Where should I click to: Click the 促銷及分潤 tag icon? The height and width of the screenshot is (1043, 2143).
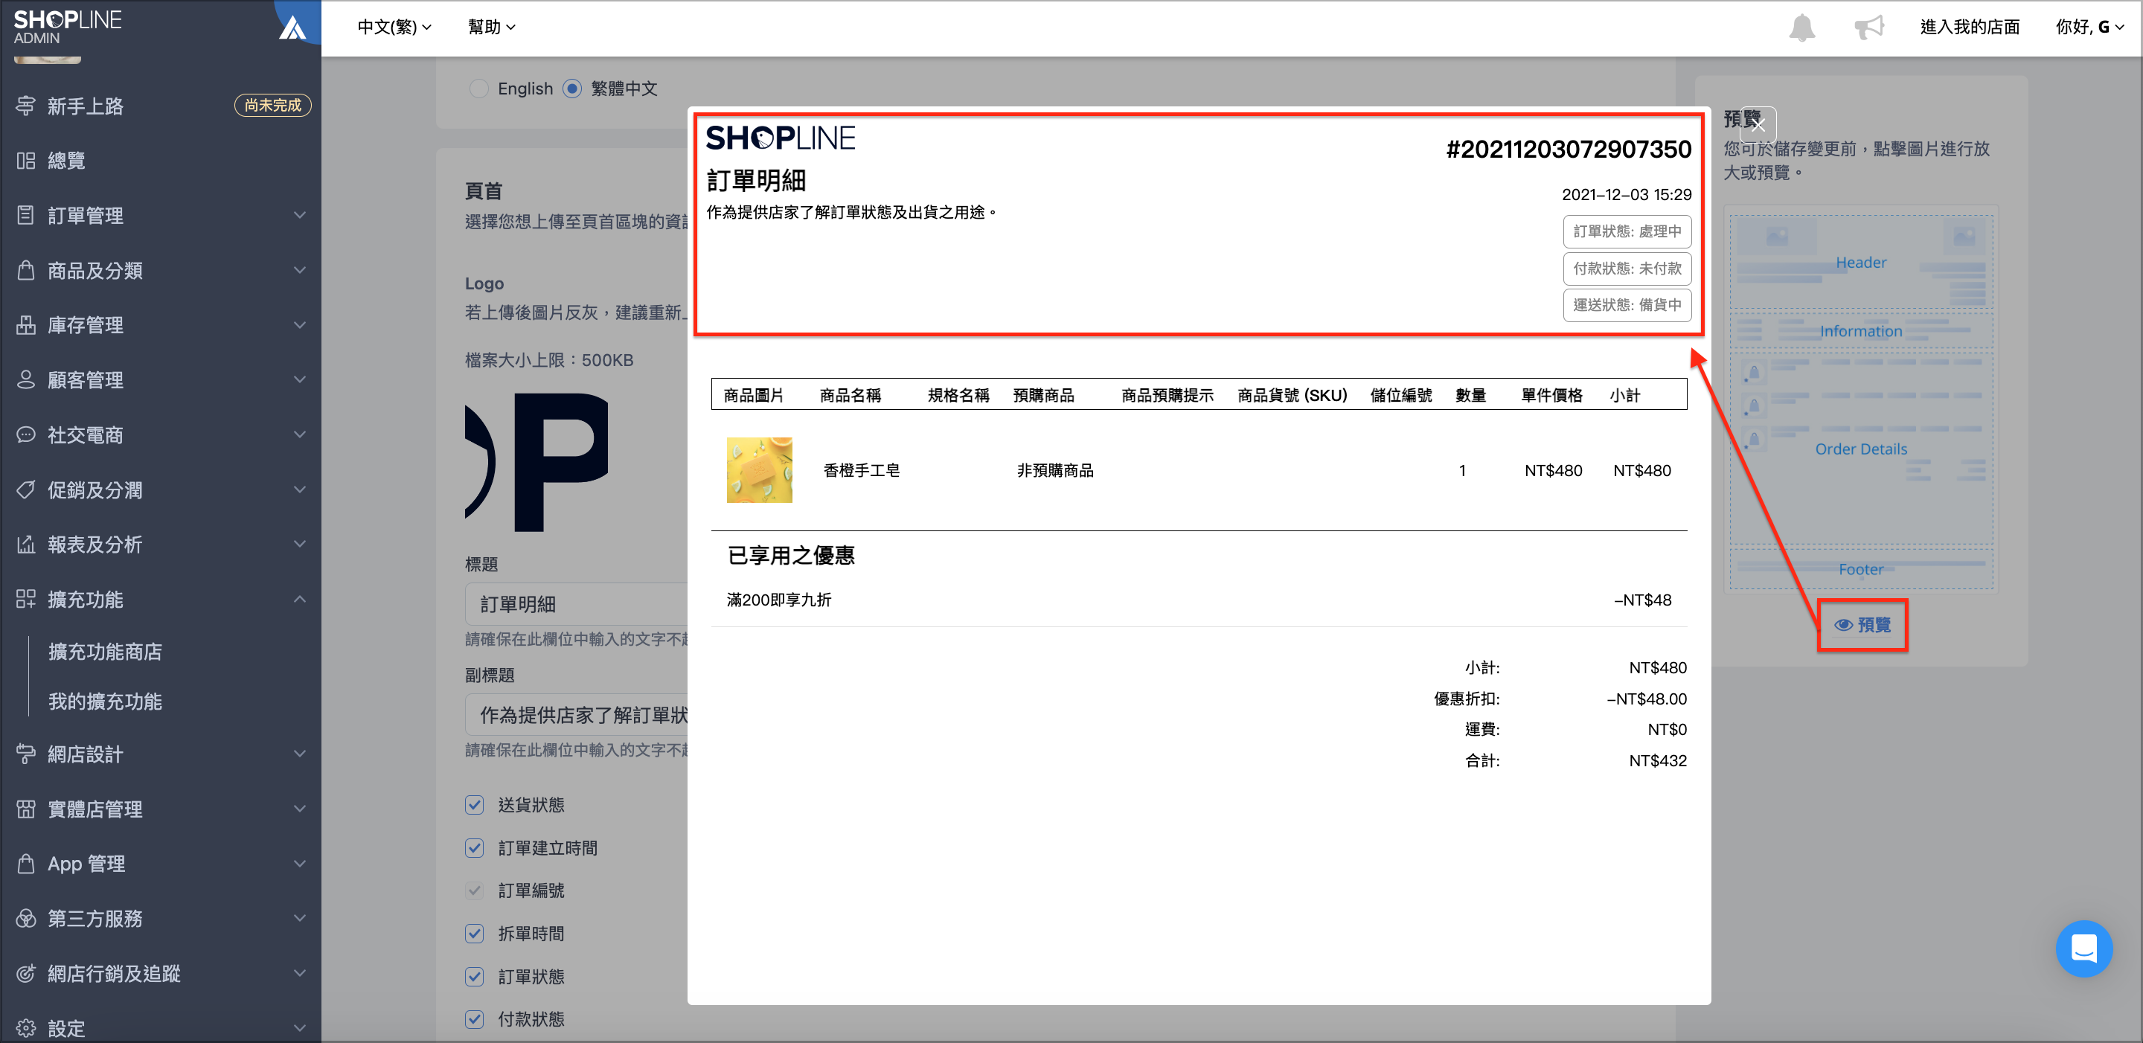(x=26, y=490)
